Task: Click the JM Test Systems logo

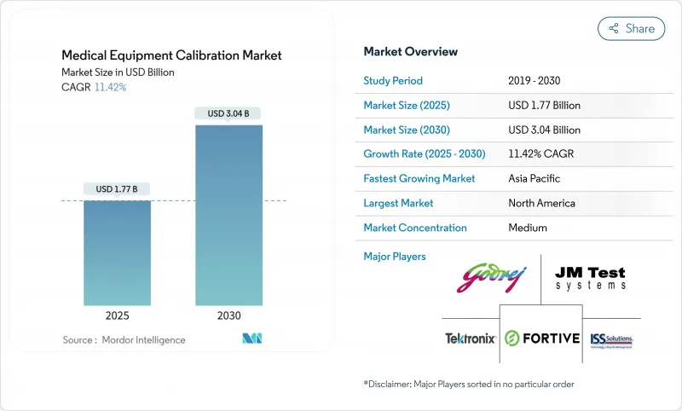Action: 590,278
